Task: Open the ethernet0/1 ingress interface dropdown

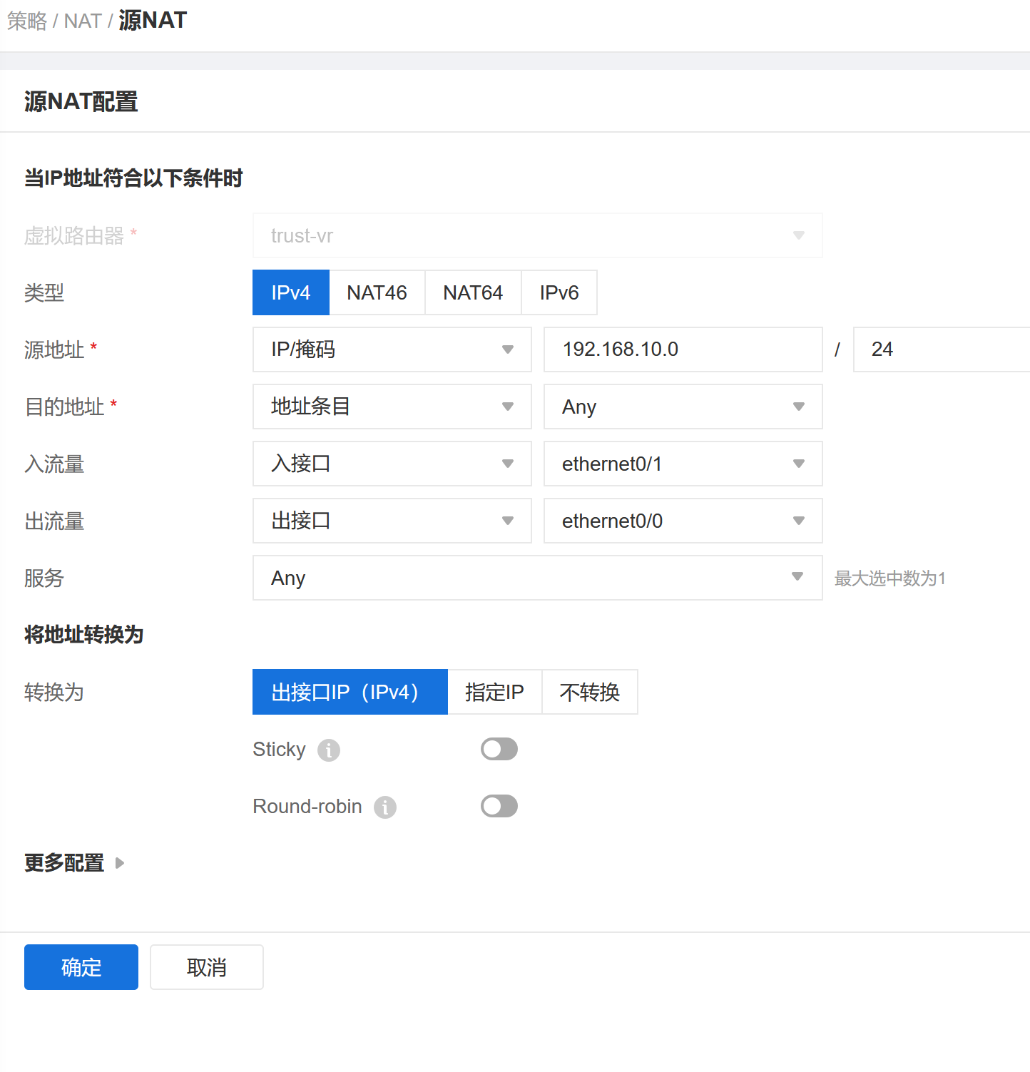Action: 683,464
